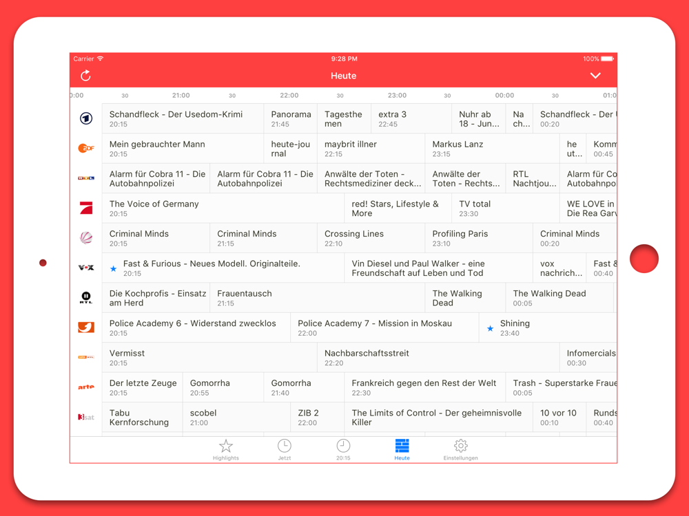The width and height of the screenshot is (689, 516).
Task: Select the RTL II channel logo
Action: point(86,297)
